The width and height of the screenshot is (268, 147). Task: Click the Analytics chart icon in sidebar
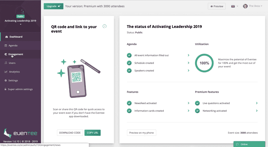click(6, 71)
